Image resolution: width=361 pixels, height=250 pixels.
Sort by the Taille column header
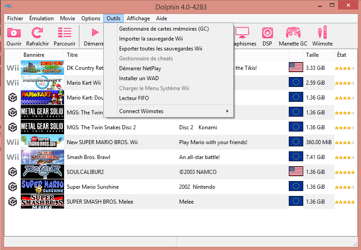[x=319, y=55]
